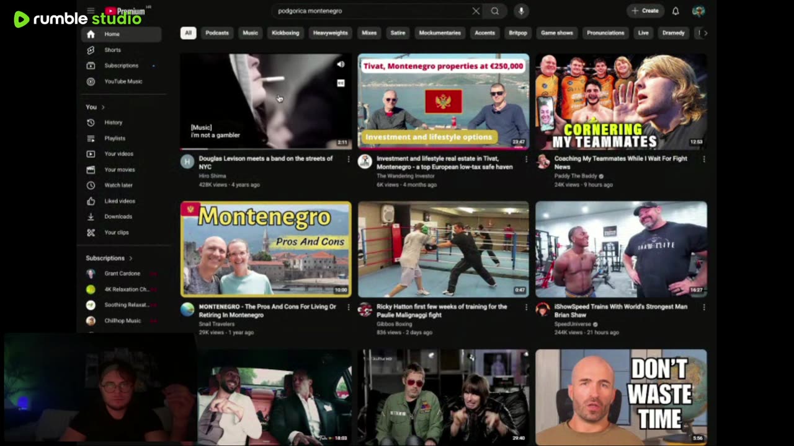This screenshot has height=446, width=794.
Task: Open The Wandering Investor channel name
Action: (x=406, y=176)
